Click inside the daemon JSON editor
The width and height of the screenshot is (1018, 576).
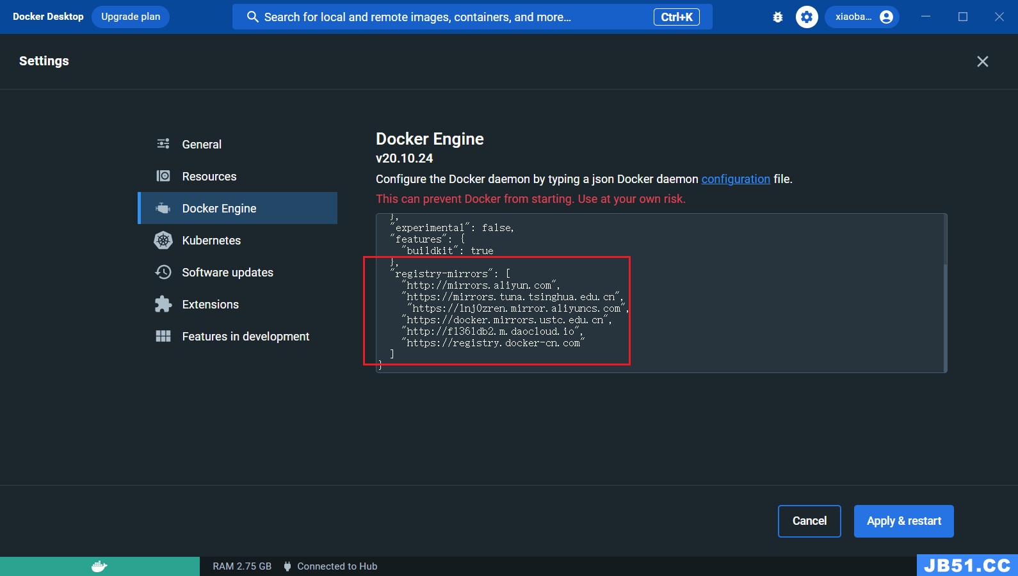tap(661, 293)
